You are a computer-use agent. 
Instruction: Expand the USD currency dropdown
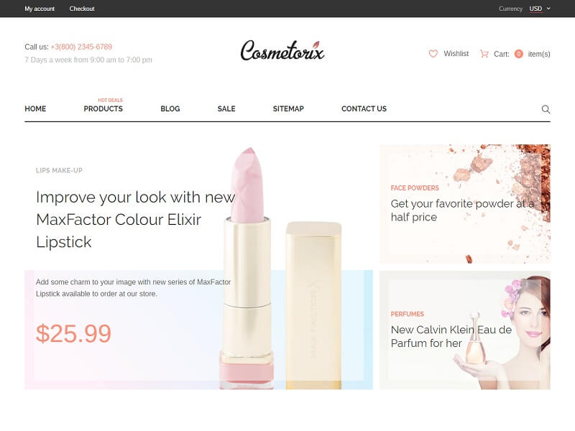[x=540, y=9]
